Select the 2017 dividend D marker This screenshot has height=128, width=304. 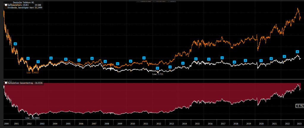click(222, 58)
